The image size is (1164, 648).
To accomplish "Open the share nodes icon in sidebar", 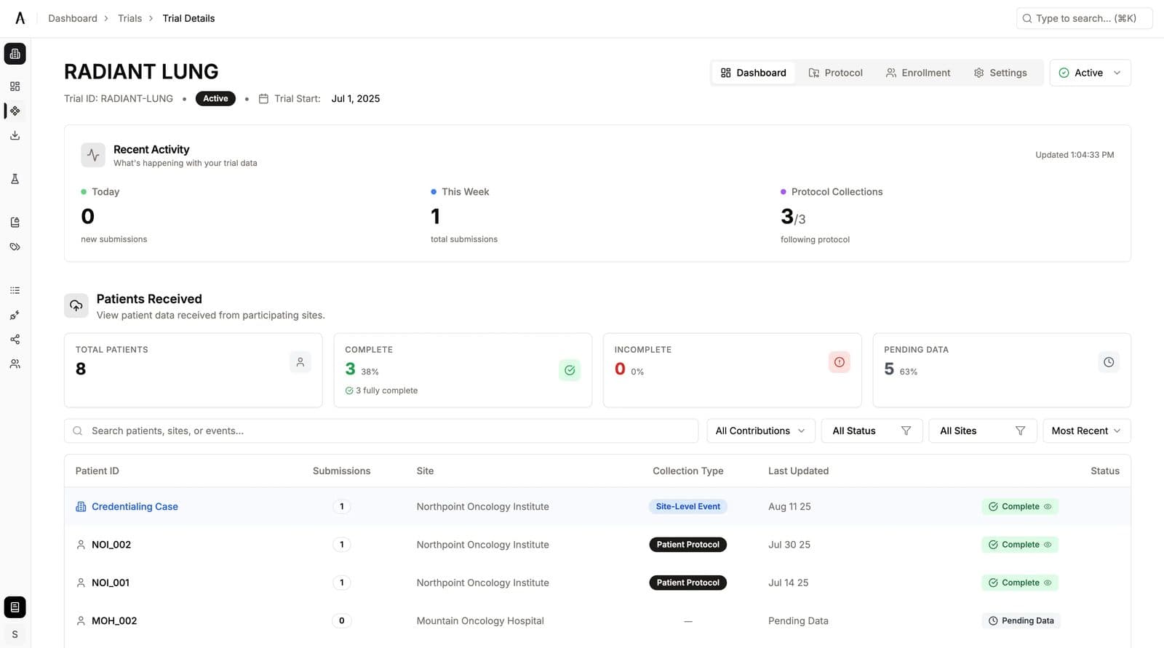I will pyautogui.click(x=15, y=340).
